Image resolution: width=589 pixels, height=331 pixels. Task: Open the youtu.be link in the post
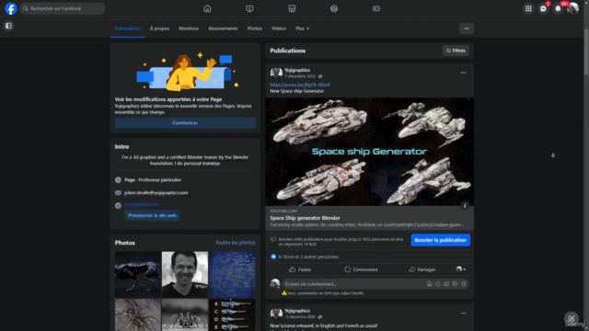pos(300,85)
